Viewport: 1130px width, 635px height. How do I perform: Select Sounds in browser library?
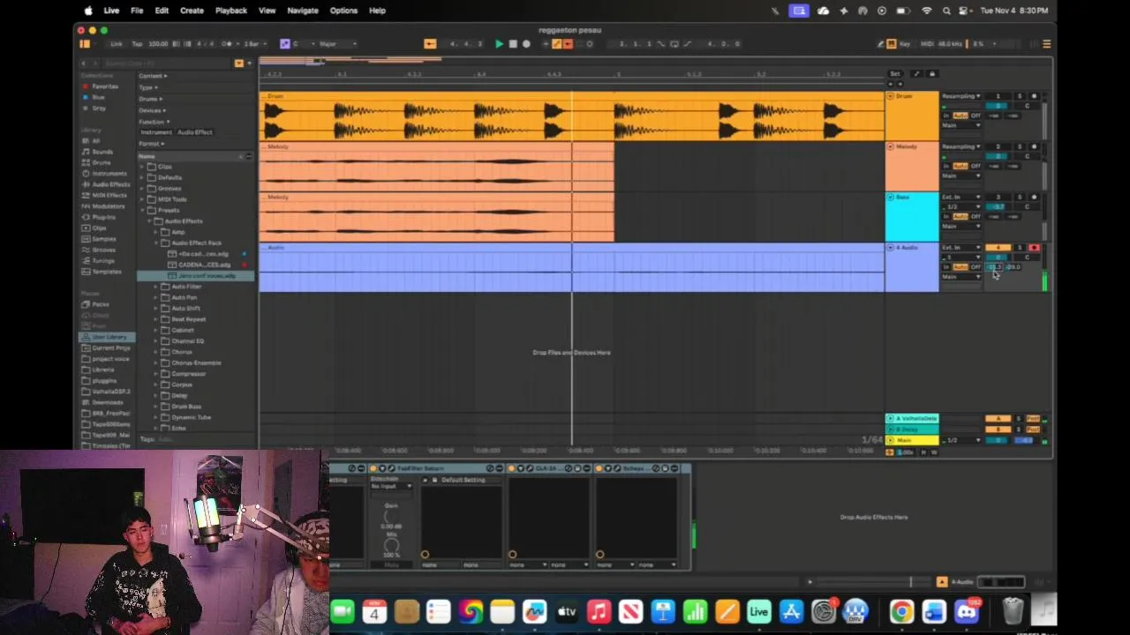click(102, 152)
